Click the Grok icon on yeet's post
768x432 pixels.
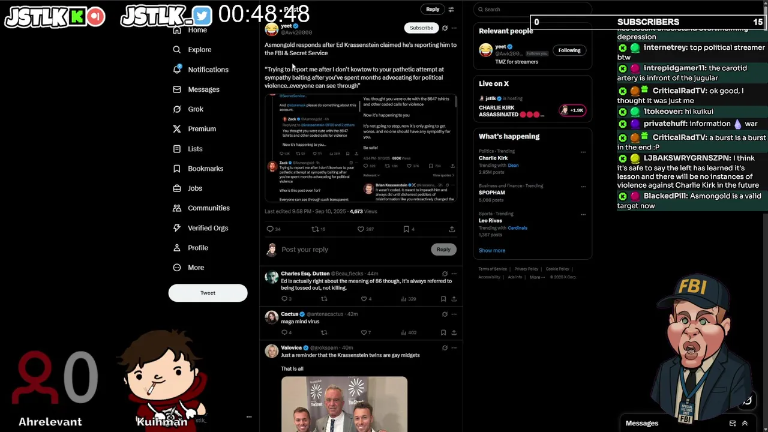pyautogui.click(x=445, y=28)
